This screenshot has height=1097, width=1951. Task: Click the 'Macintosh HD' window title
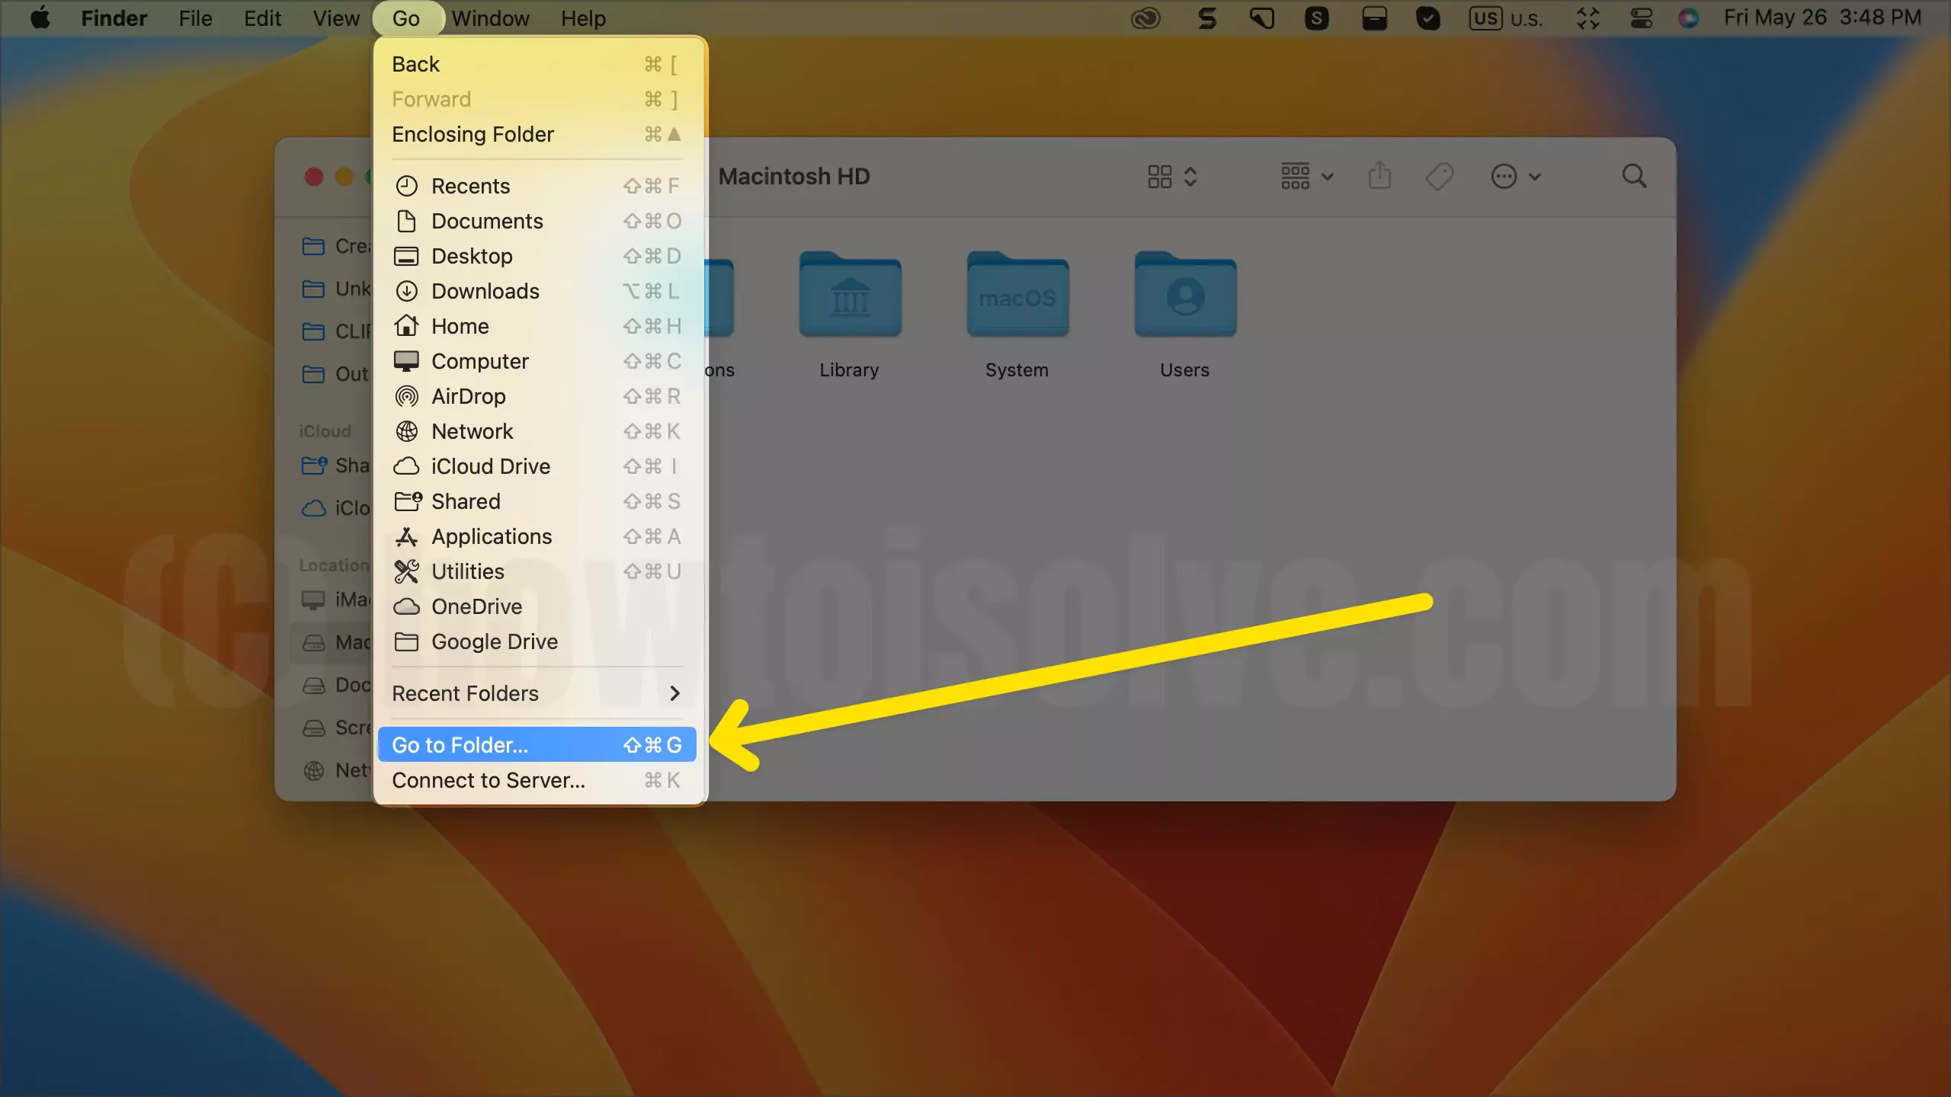[793, 177]
